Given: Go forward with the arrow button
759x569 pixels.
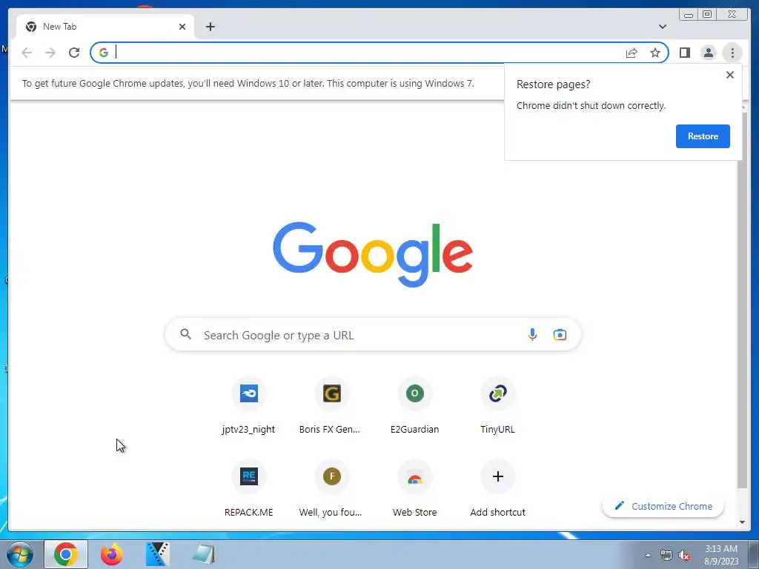Looking at the screenshot, I should [50, 53].
